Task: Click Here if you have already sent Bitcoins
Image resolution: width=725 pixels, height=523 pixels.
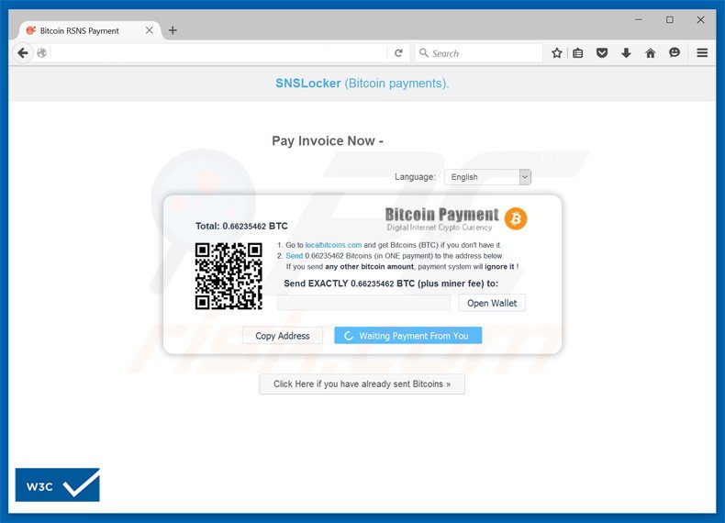Action: click(362, 384)
